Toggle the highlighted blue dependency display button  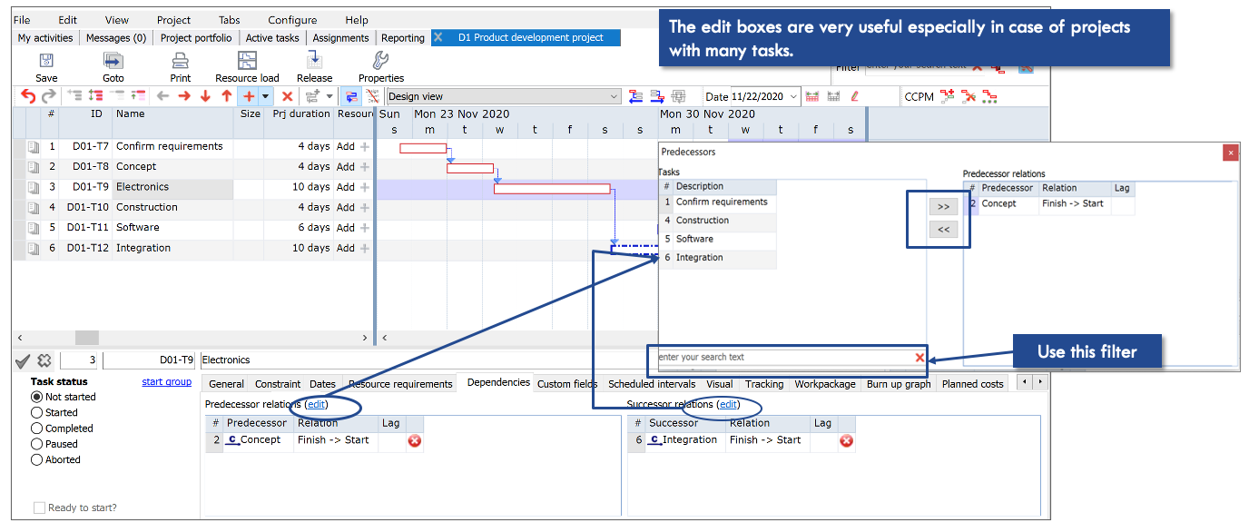(x=350, y=96)
